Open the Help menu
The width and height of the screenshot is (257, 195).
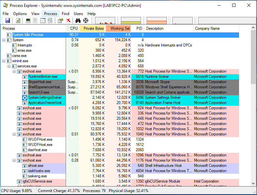tap(91, 14)
